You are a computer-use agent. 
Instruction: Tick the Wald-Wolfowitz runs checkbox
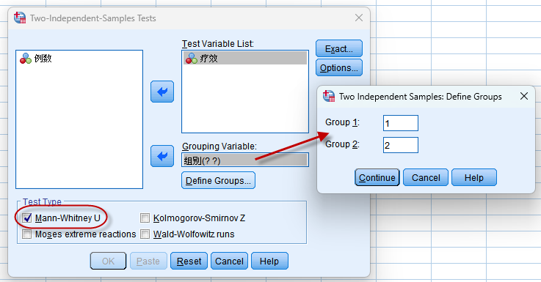tap(145, 234)
